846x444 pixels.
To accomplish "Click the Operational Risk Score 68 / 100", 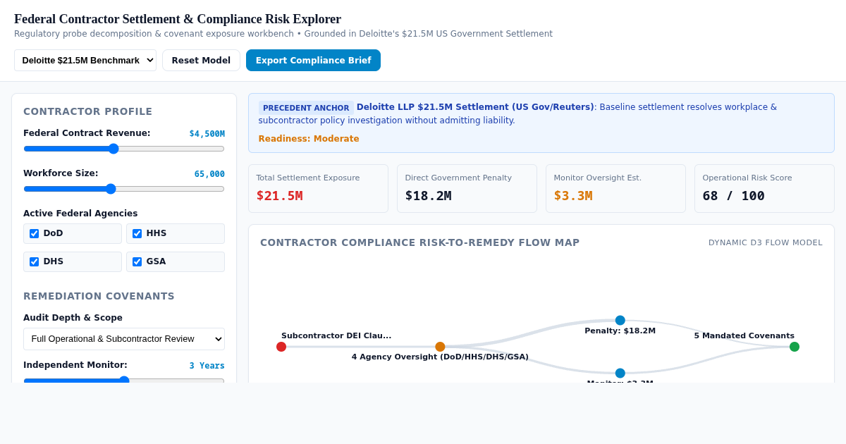I will coord(733,196).
